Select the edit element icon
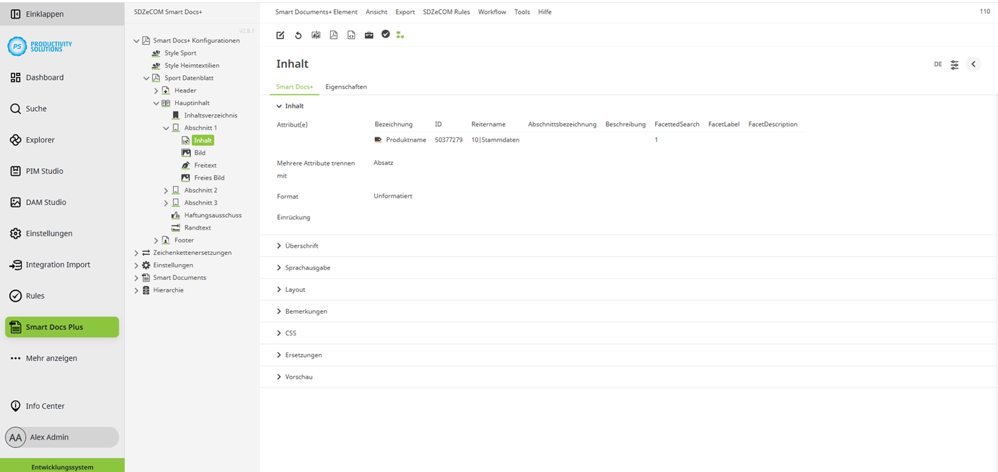Viewport: 998px width, 472px height. (280, 34)
